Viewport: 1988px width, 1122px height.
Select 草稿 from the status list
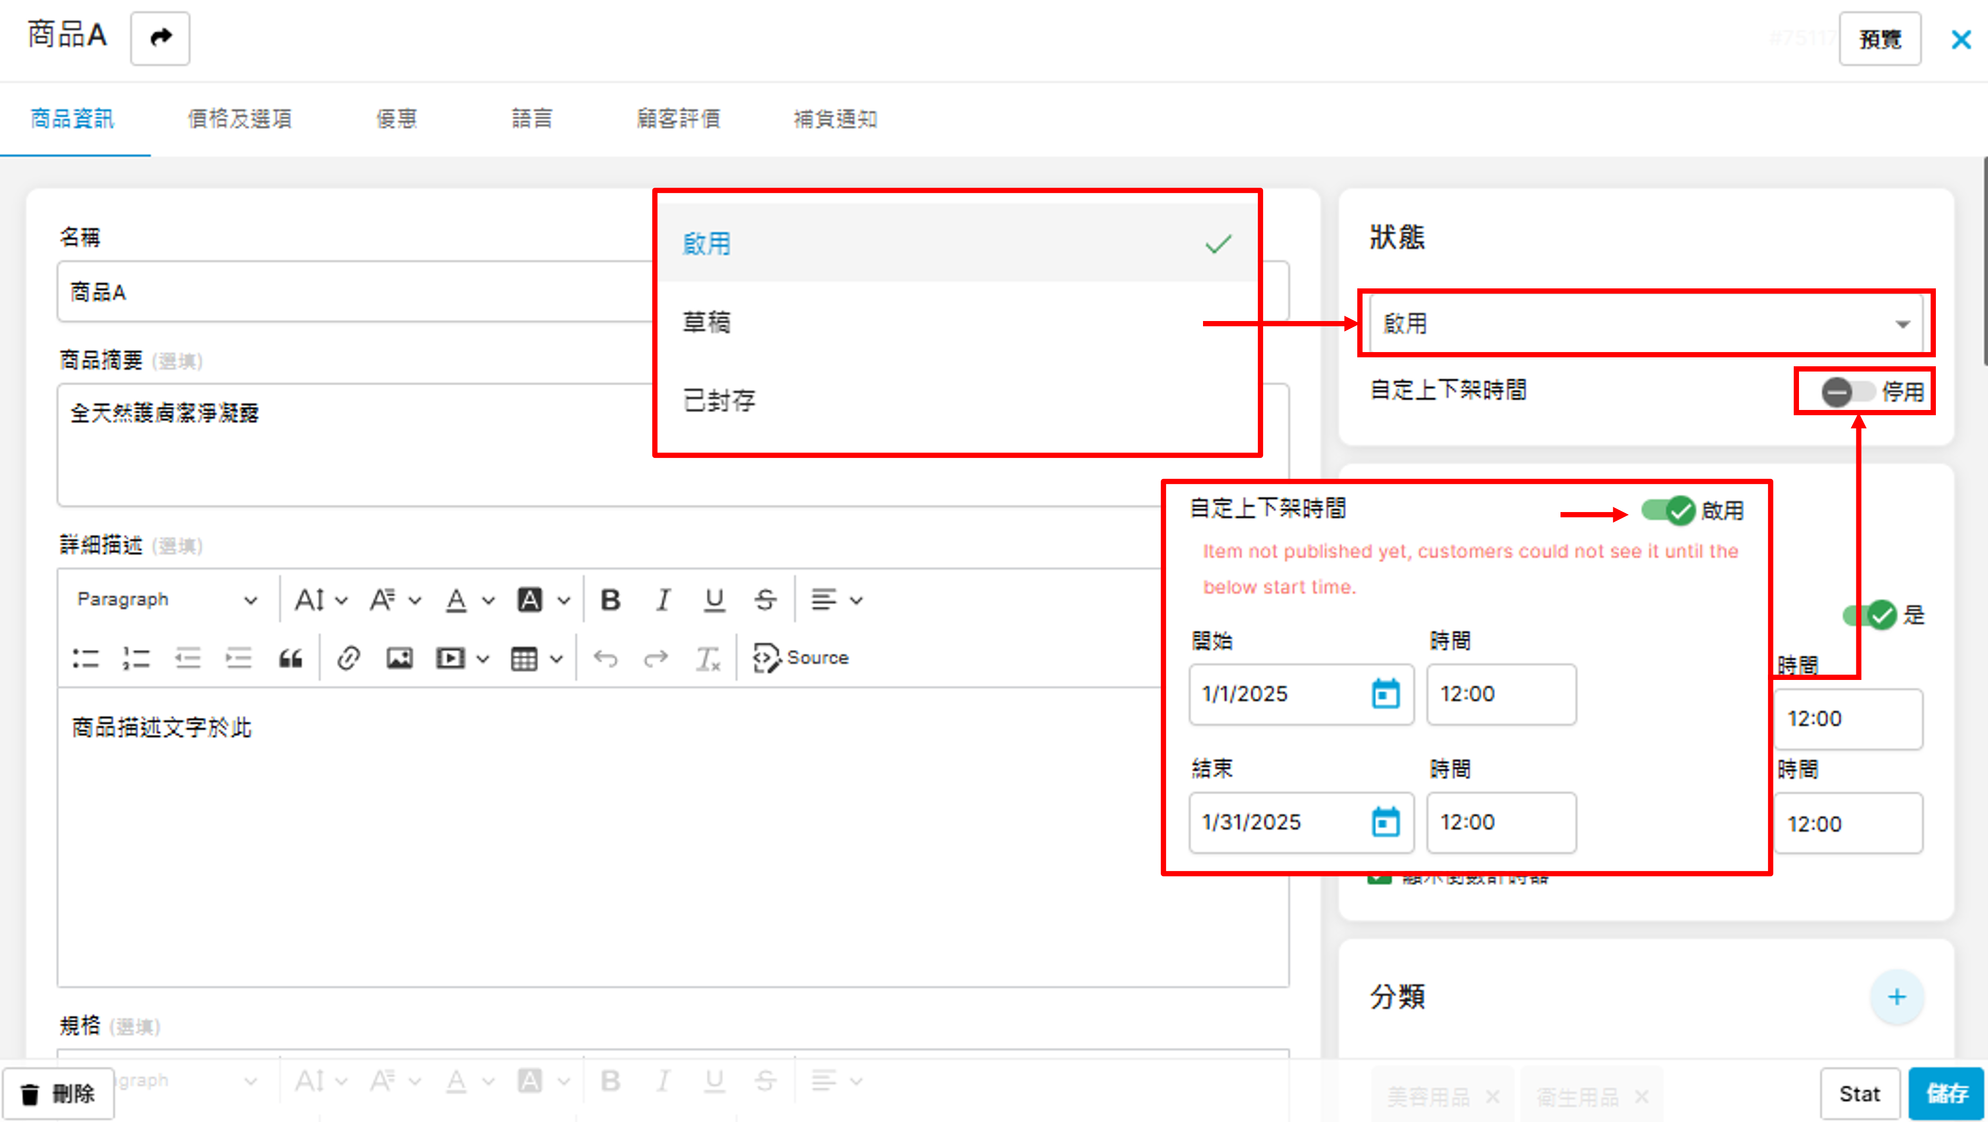(707, 322)
